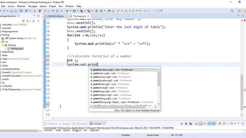This screenshot has width=246, height=138.
Task: Click the Pin Console icon
Action: click(219, 123)
